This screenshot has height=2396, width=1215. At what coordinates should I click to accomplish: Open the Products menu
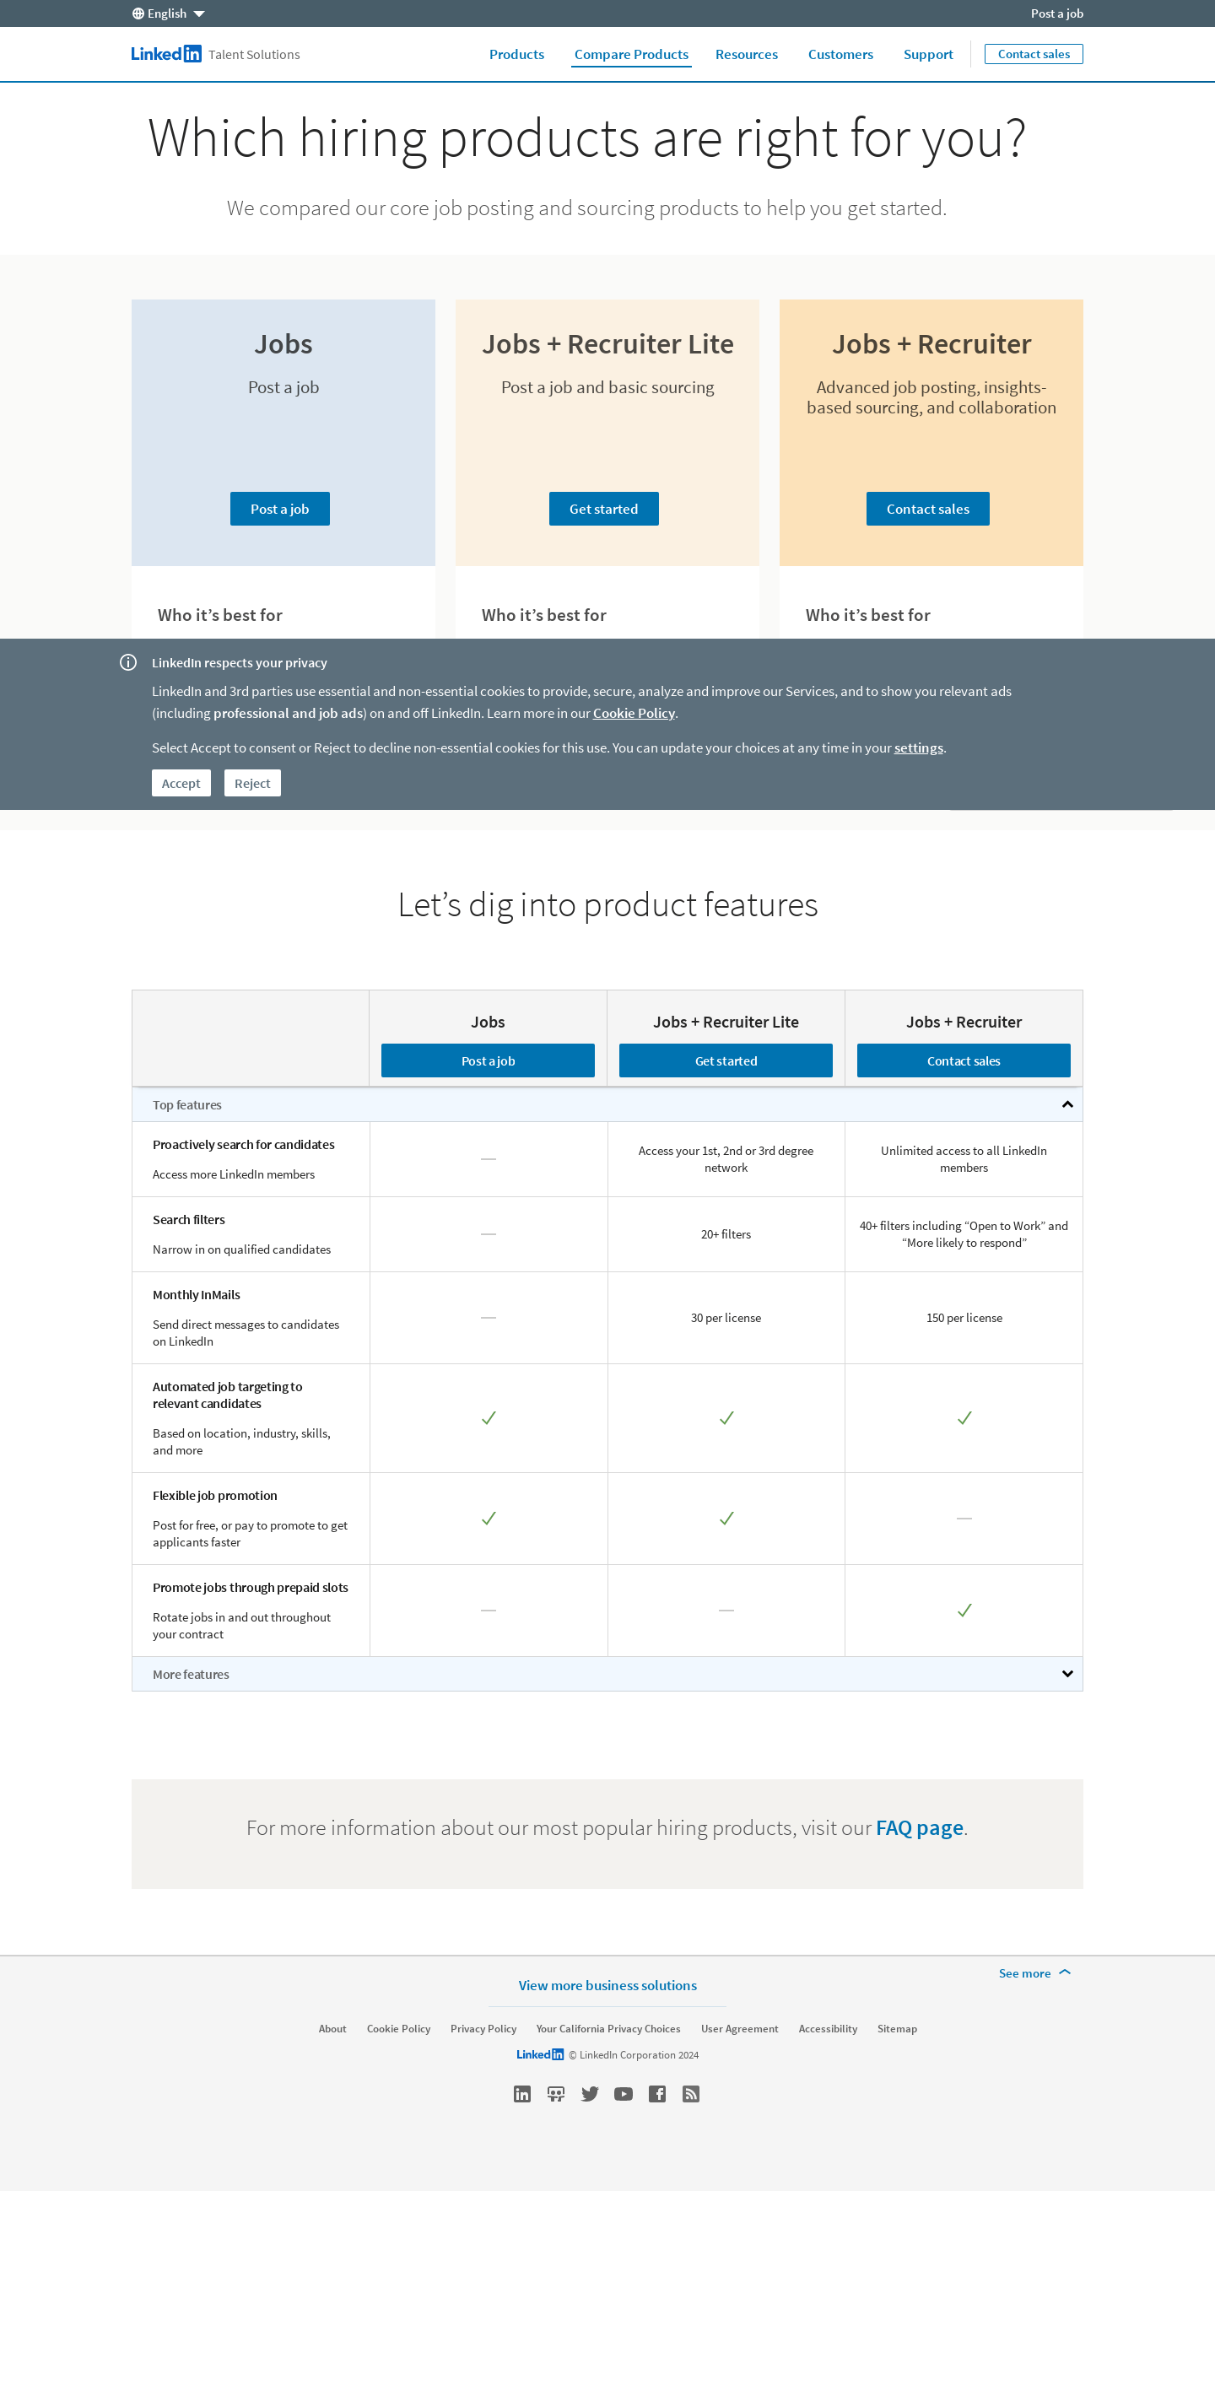(x=516, y=54)
